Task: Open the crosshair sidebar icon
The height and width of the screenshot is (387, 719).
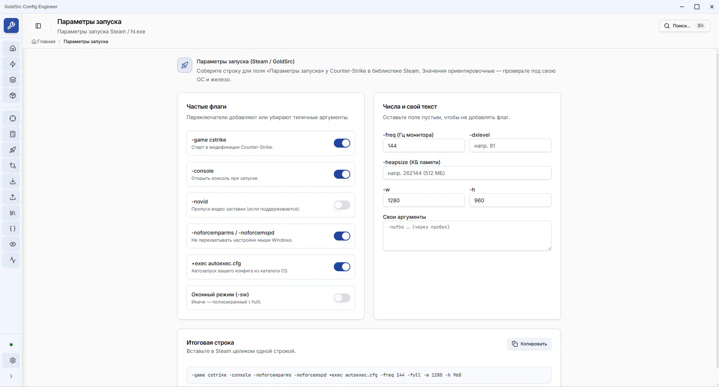Action: [13, 118]
